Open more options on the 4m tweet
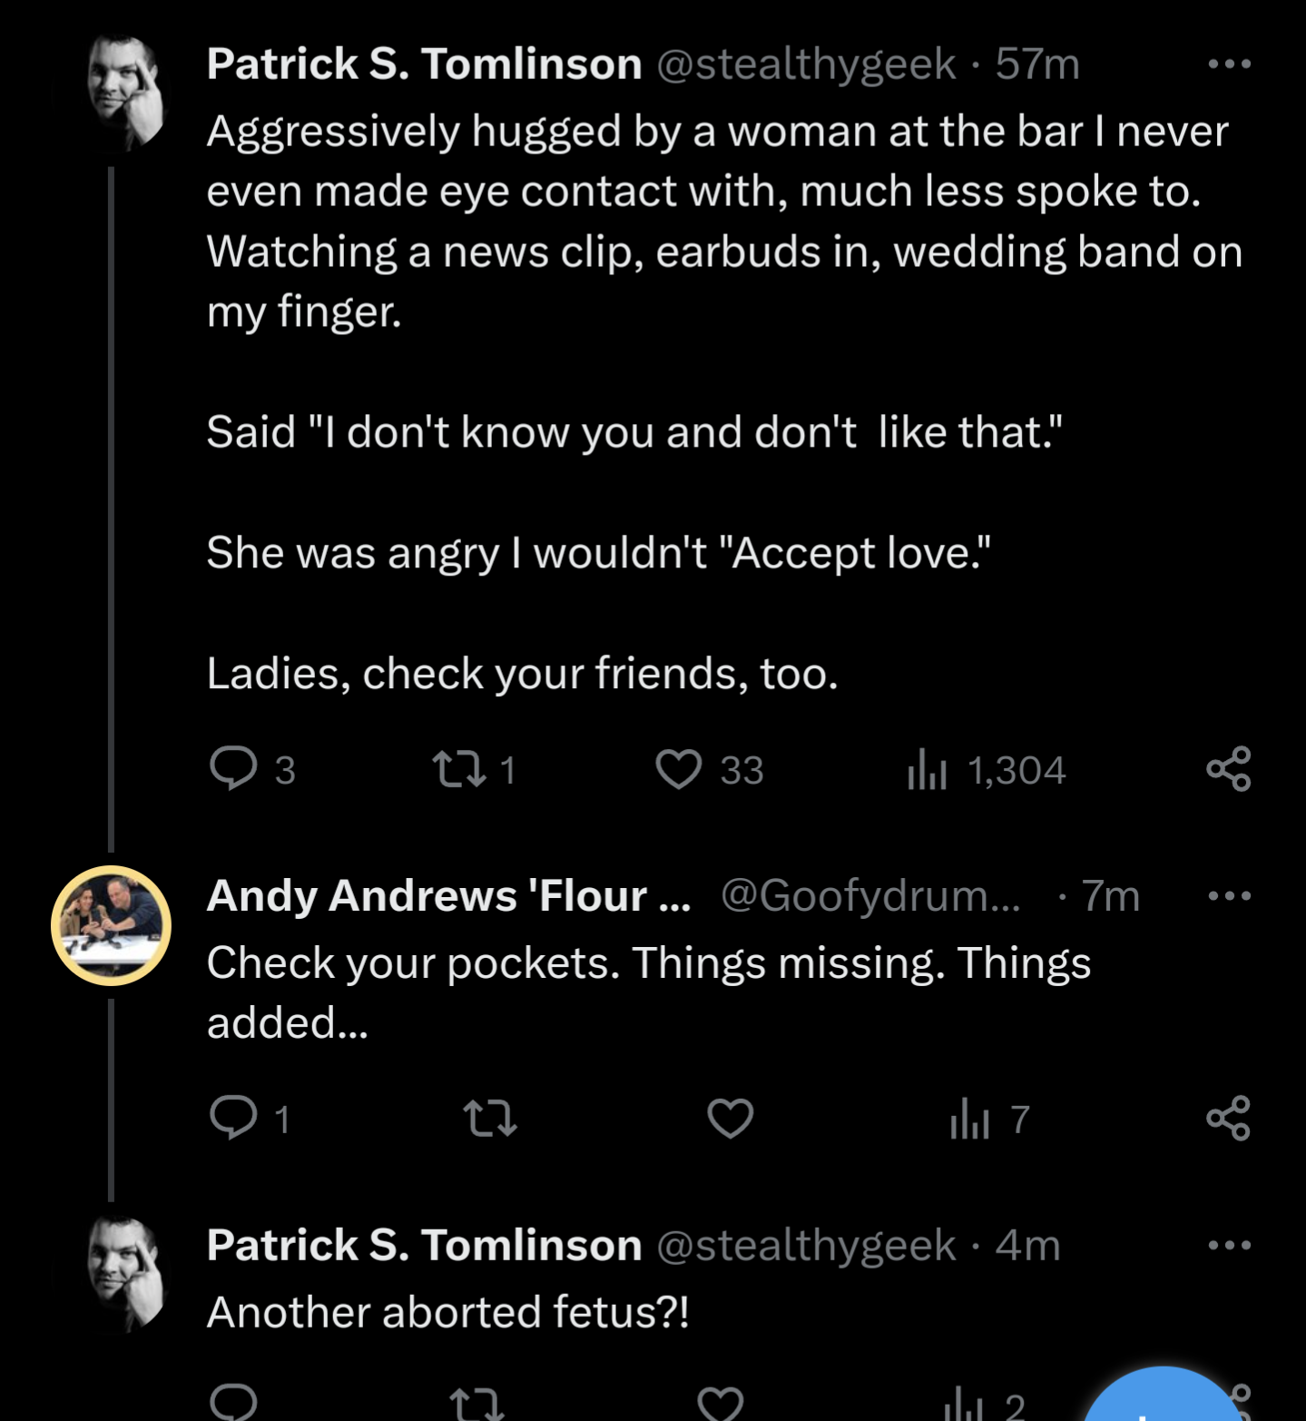 [x=1230, y=1245]
